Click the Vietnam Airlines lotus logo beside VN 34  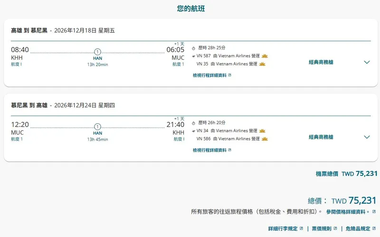click(x=262, y=131)
